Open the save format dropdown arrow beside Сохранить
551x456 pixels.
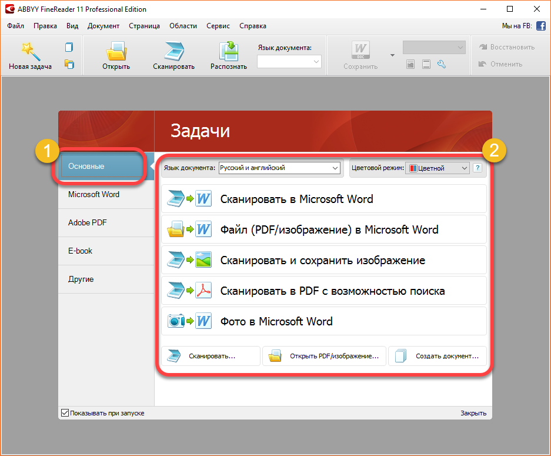[x=392, y=55]
